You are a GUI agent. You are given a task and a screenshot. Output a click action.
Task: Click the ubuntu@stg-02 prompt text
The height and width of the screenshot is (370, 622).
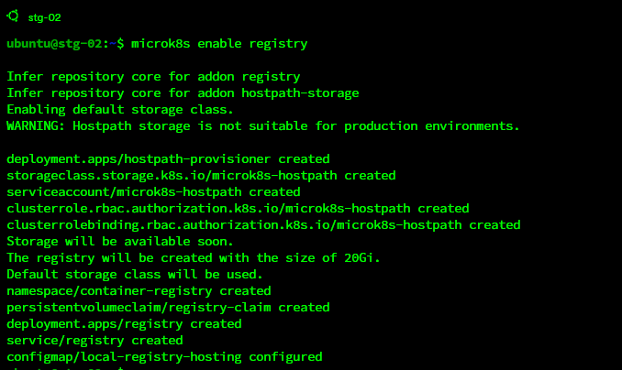coord(61,43)
